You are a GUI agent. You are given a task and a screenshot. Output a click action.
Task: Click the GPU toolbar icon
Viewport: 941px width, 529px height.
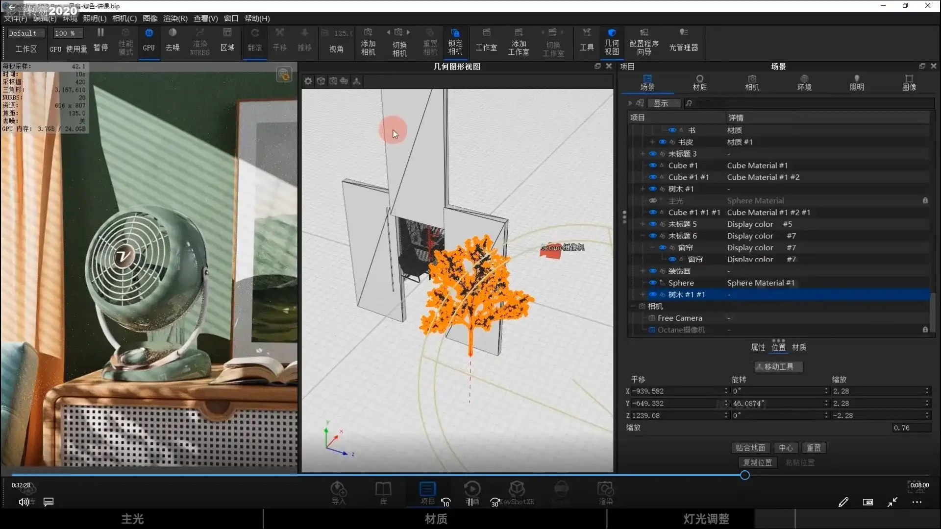(x=149, y=33)
